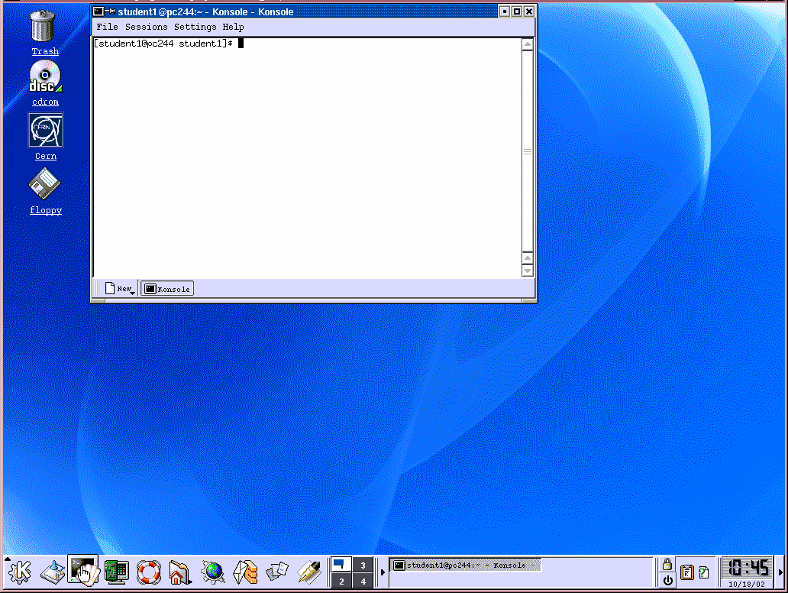Switch to virtual desktop 3
This screenshot has width=788, height=593.
coord(363,565)
